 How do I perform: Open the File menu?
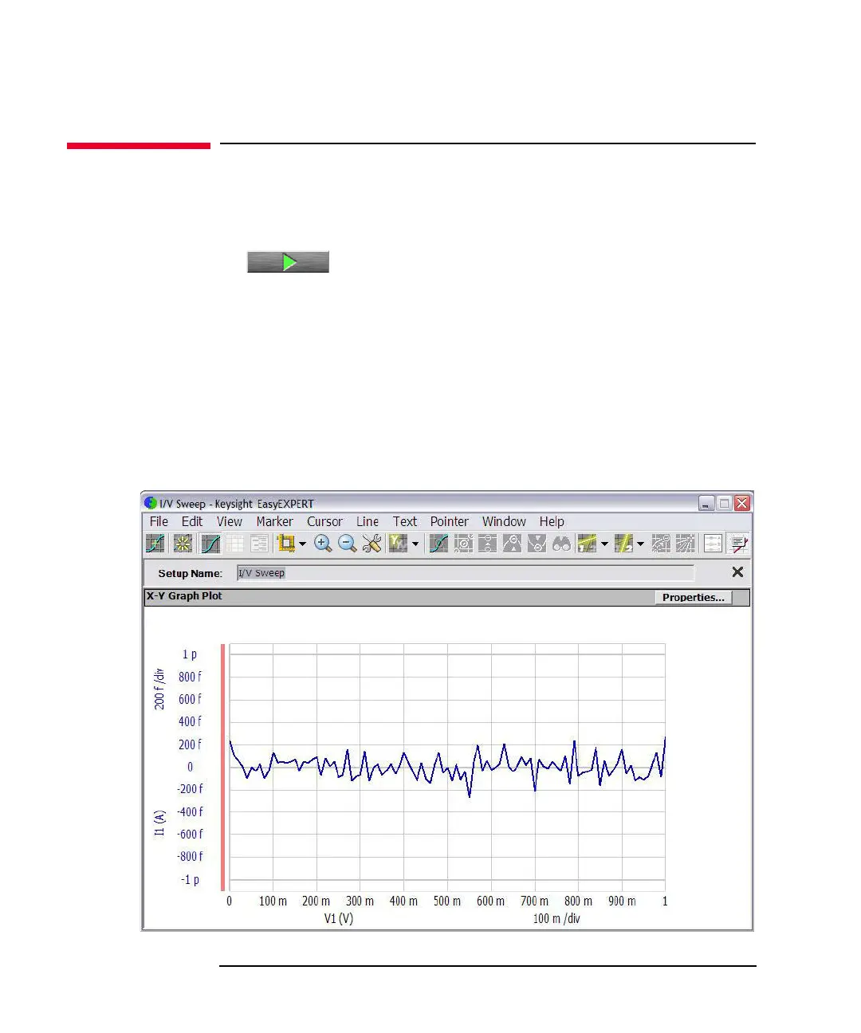coord(159,521)
